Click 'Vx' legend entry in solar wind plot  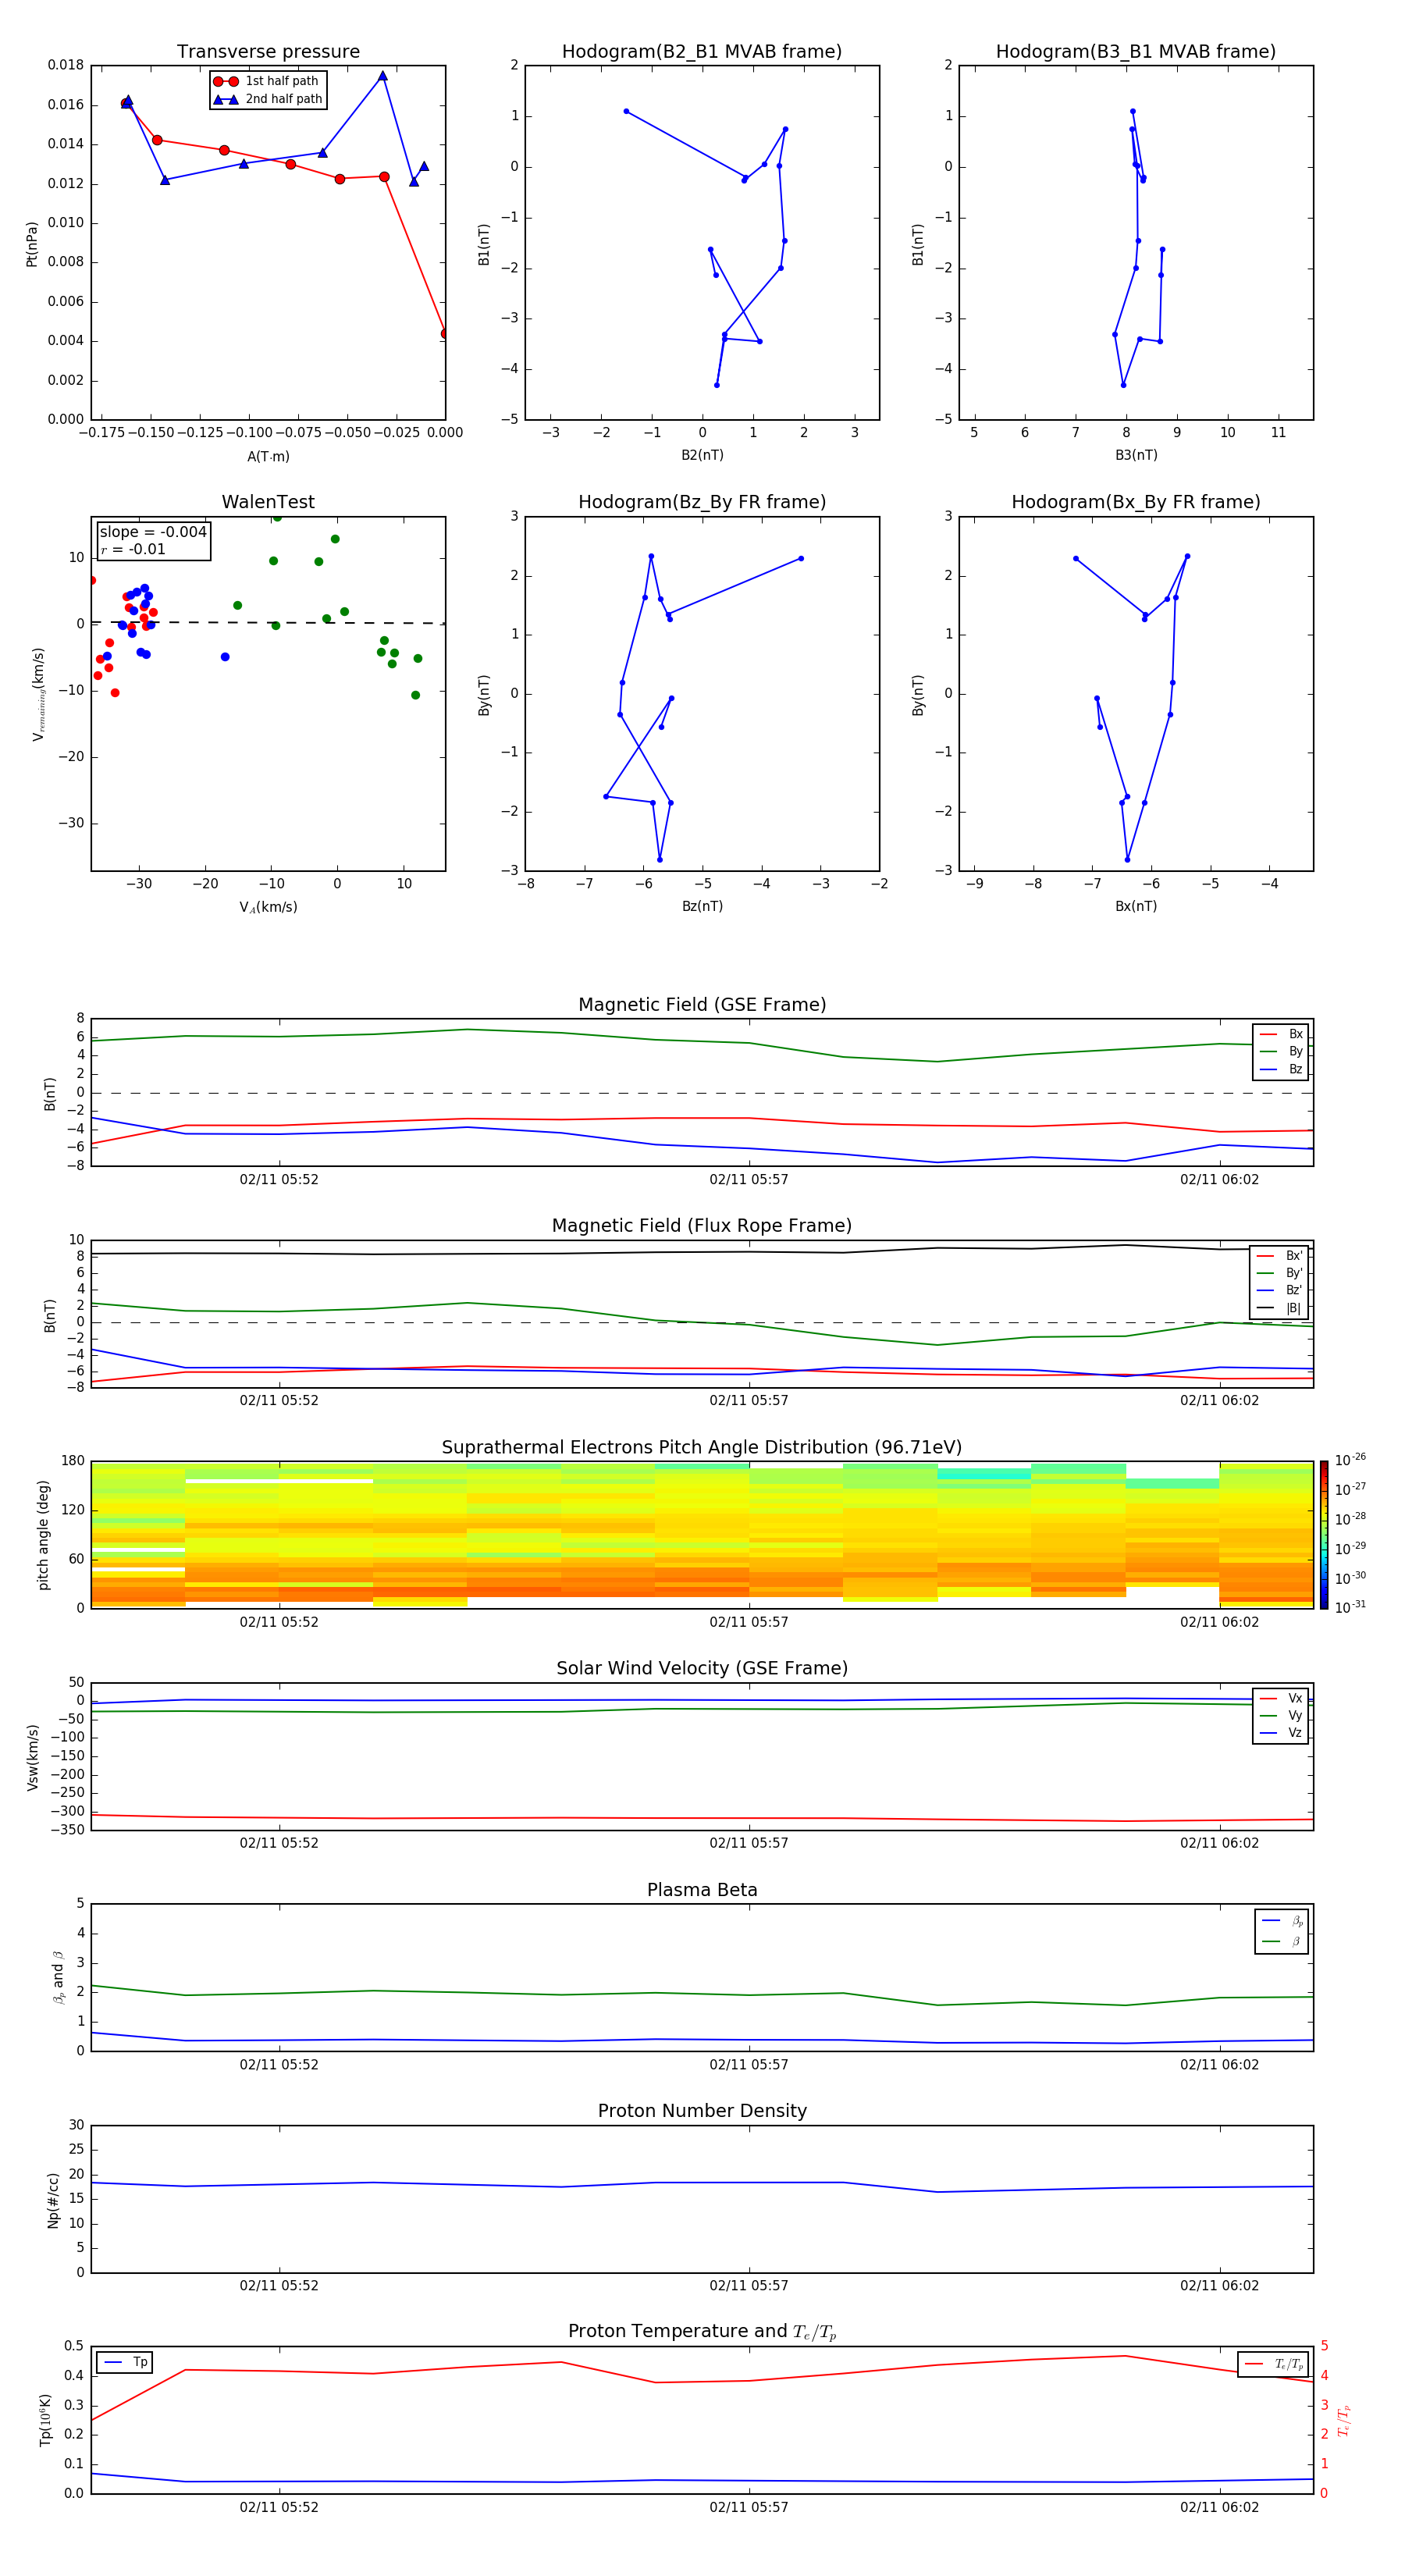(x=1282, y=1699)
